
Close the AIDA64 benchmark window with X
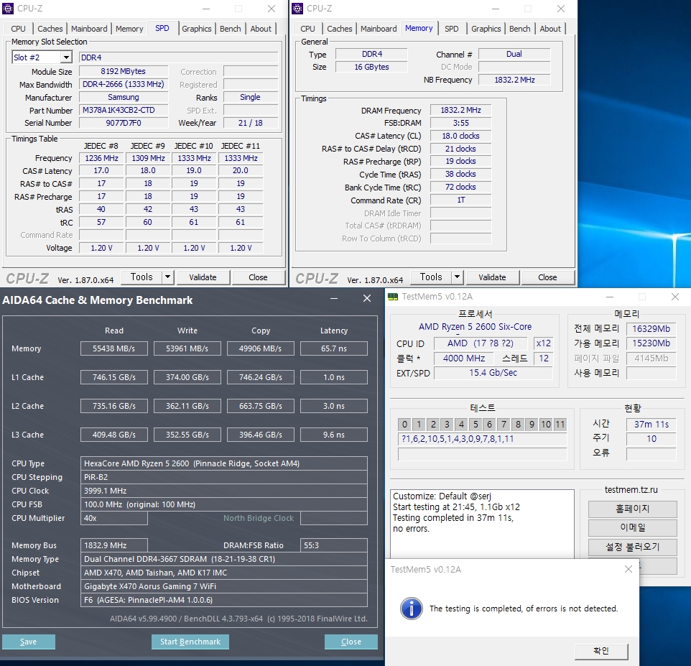[x=366, y=298]
